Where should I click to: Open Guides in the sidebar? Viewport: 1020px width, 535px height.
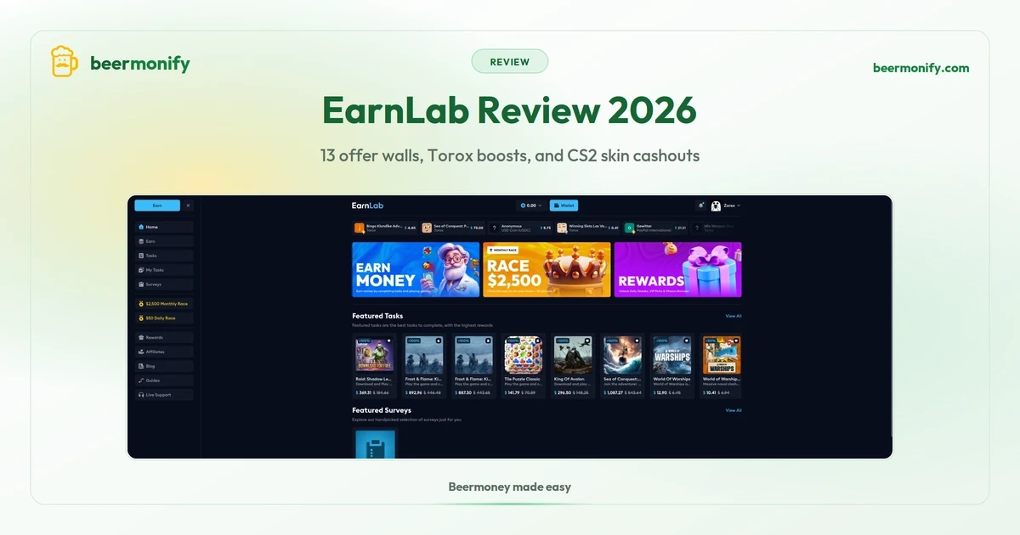[x=164, y=380]
